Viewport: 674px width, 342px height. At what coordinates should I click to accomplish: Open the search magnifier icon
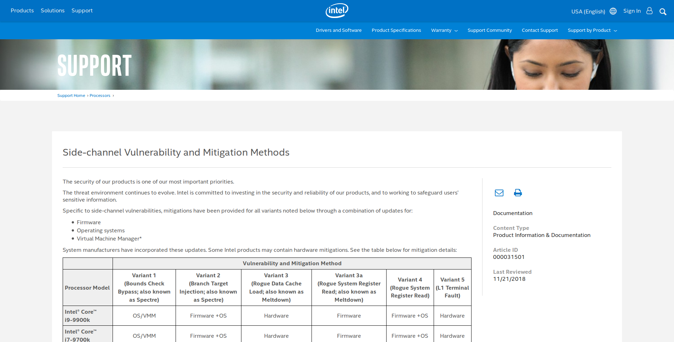click(663, 12)
